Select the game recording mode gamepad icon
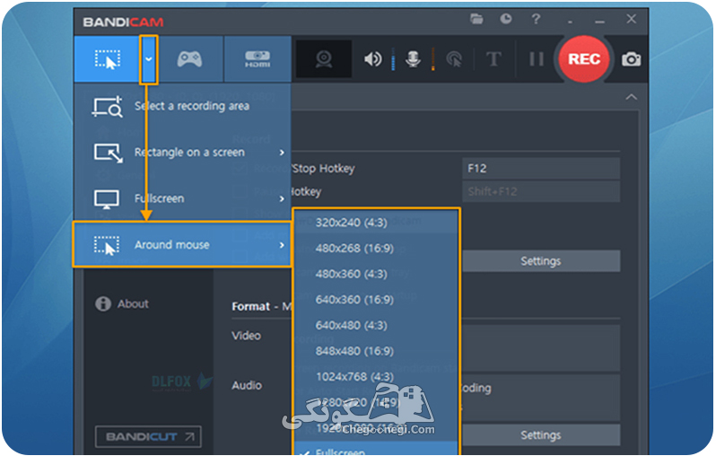Screen dimensions: 716x456 (x=189, y=59)
